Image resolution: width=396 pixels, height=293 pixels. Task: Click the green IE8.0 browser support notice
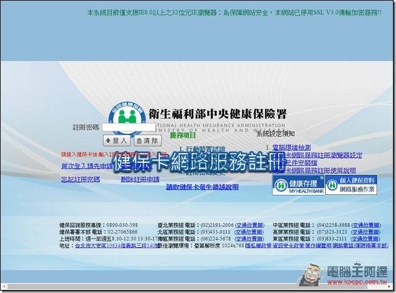[234, 13]
